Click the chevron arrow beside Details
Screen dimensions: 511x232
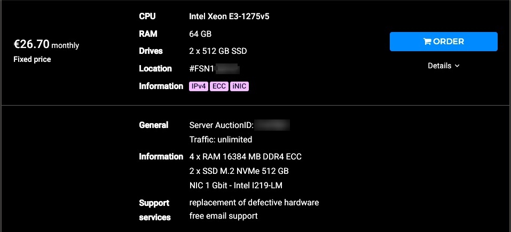pos(457,66)
